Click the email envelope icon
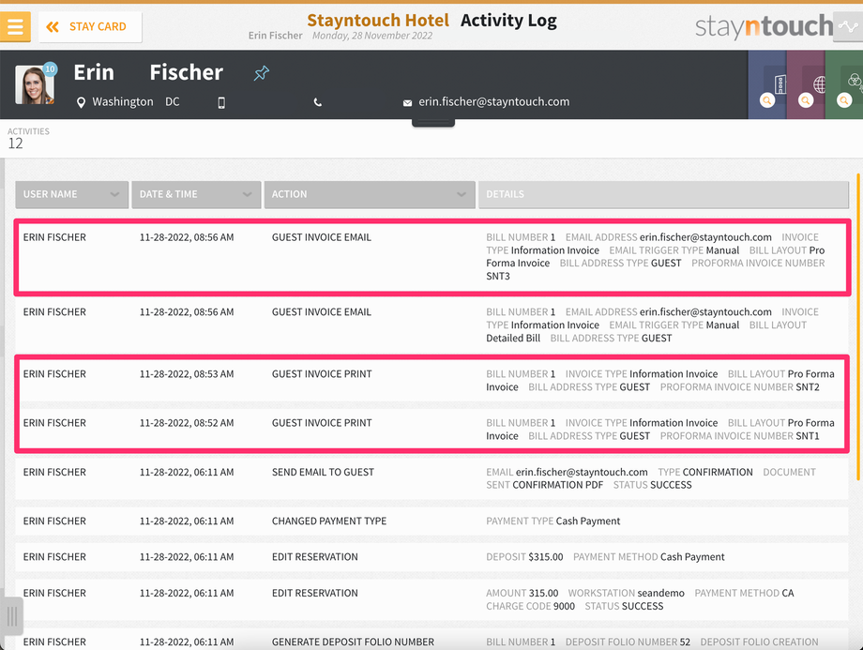Viewport: 863px width, 650px height. click(407, 103)
